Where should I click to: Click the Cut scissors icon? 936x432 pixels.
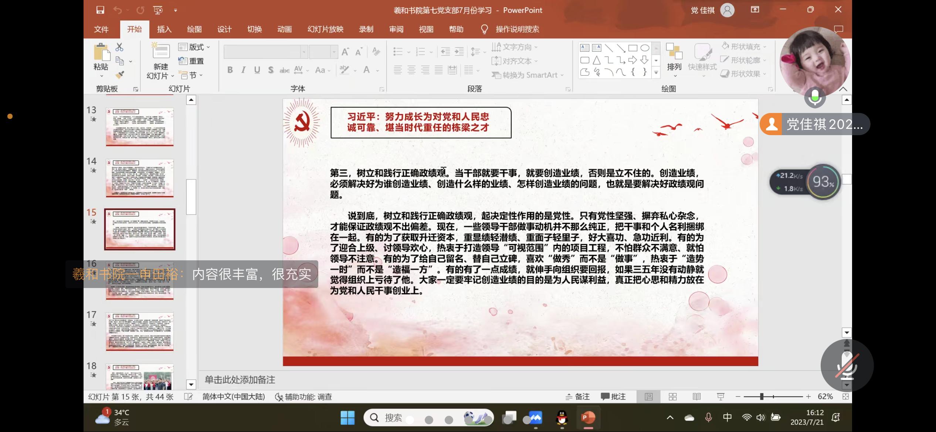(119, 47)
